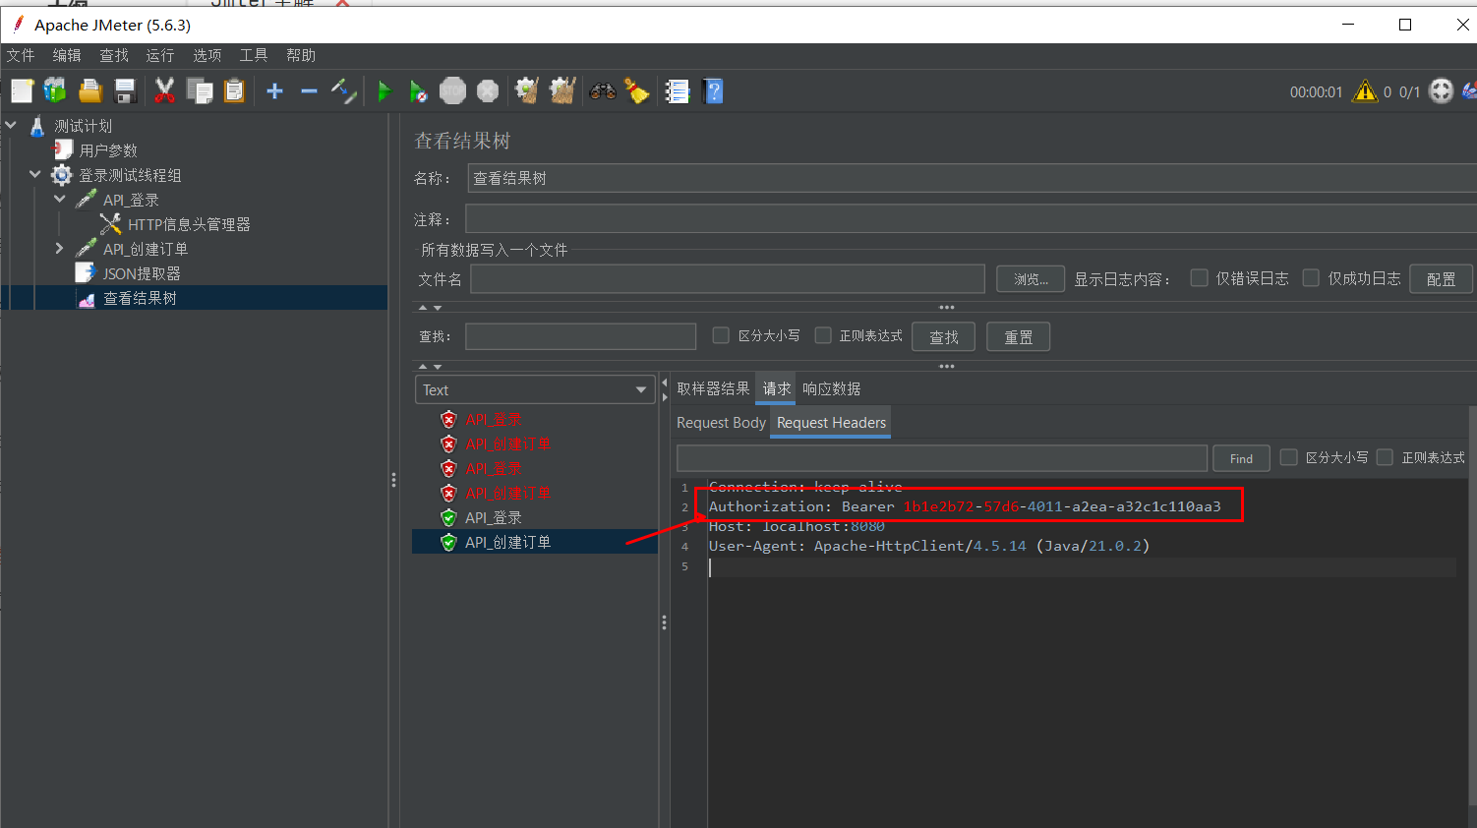Image resolution: width=1477 pixels, height=828 pixels.
Task: Click the 浏览... button
Action: pos(1031,279)
